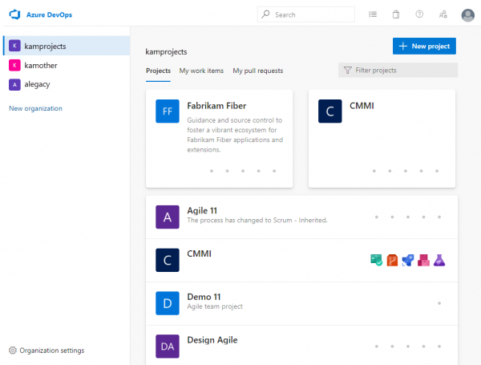Focus the Filter projects field
The height and width of the screenshot is (365, 481).
pyautogui.click(x=398, y=71)
